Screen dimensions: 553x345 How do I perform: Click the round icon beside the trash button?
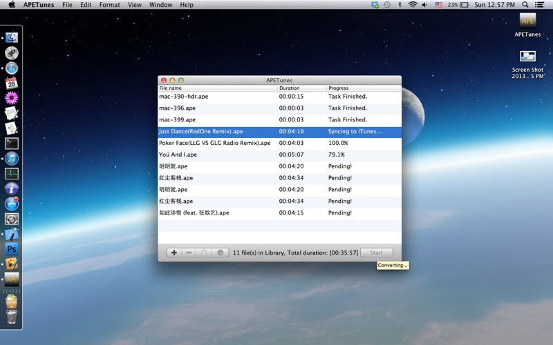[x=220, y=253]
